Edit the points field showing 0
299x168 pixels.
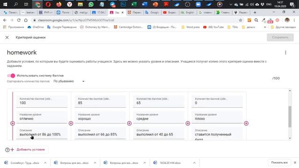tap(217, 101)
